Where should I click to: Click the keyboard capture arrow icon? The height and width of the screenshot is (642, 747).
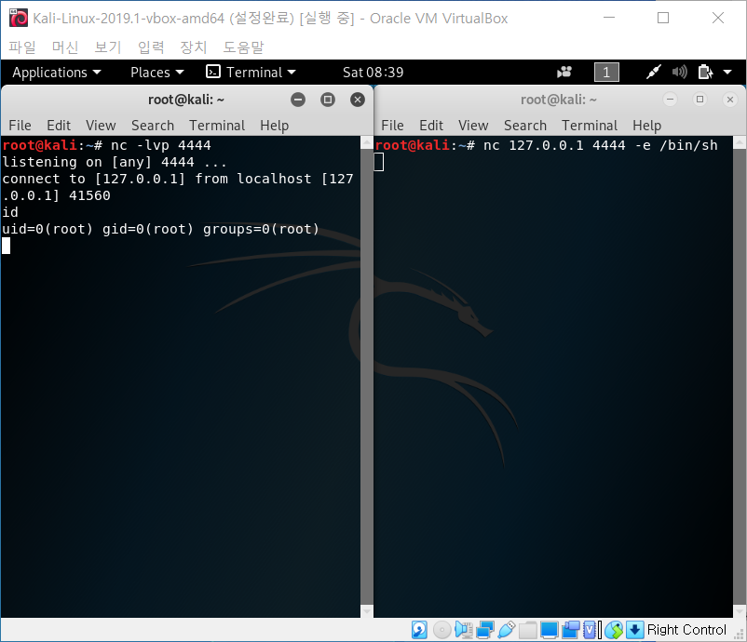point(634,630)
